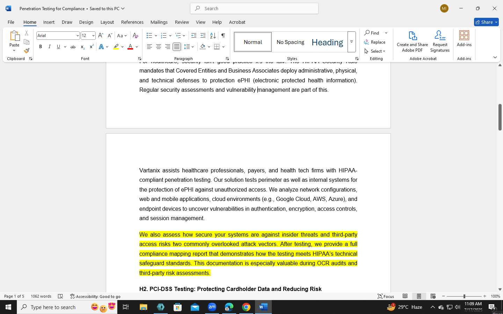Open the File menu
This screenshot has width=503, height=314.
click(x=11, y=22)
